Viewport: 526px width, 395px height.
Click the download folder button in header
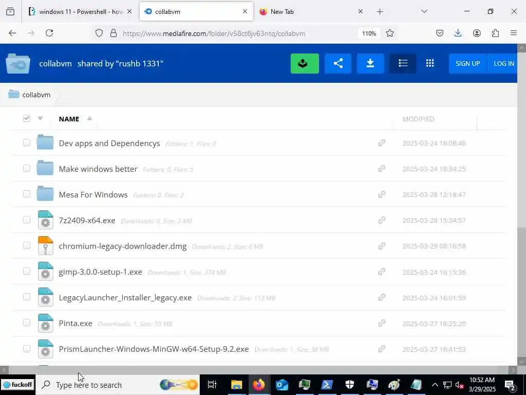370,63
